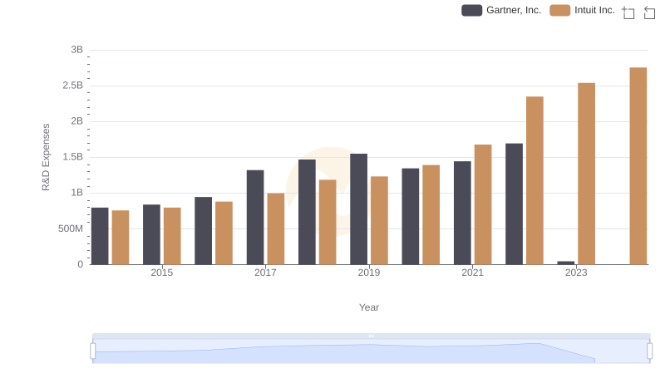Click the 2019 x-axis label
665x383 pixels.
pyautogui.click(x=369, y=273)
